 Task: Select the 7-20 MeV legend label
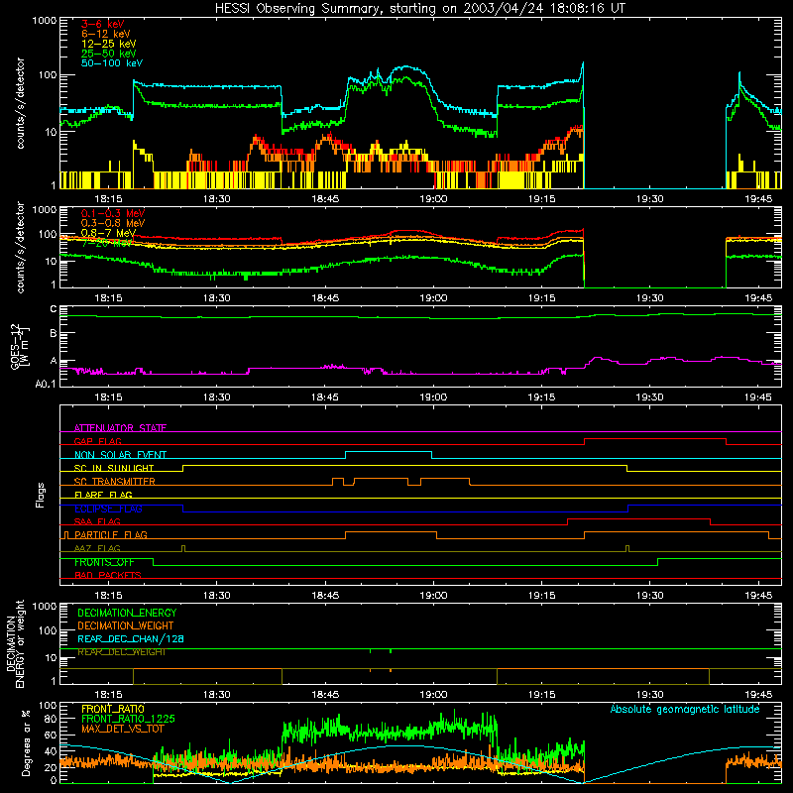(x=106, y=243)
